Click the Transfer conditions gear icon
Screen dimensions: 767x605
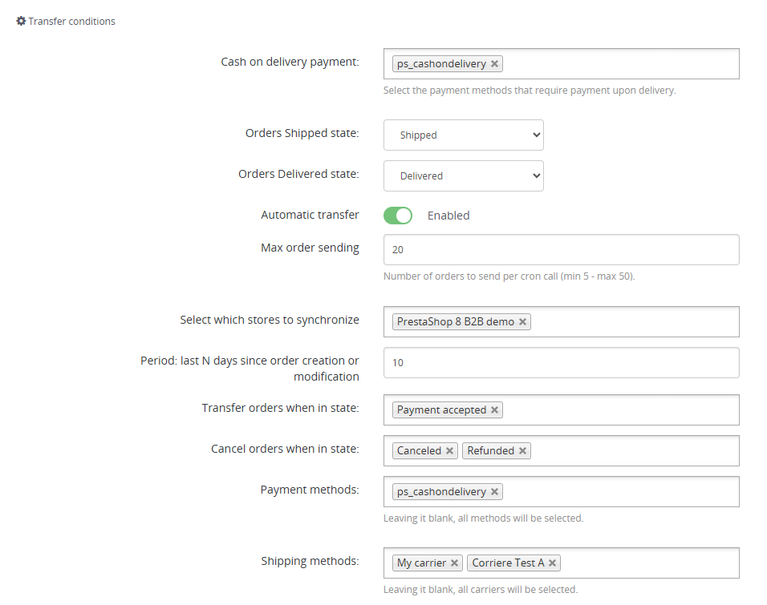(x=21, y=21)
